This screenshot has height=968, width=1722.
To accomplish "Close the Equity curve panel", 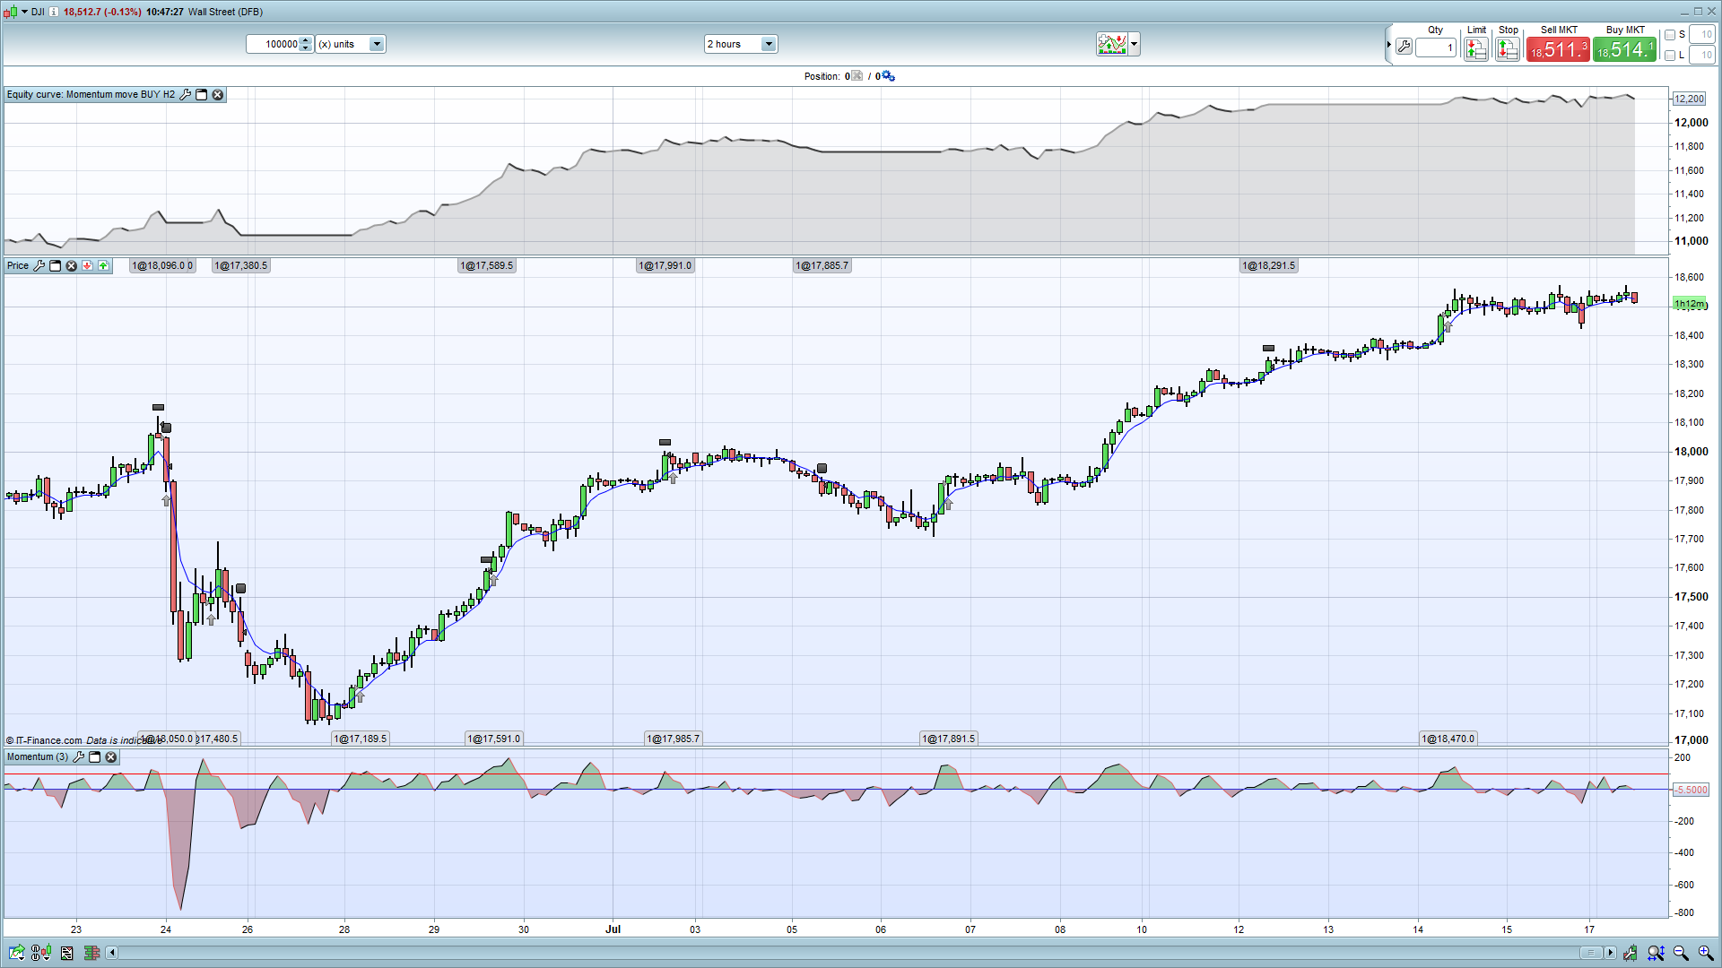I will coord(217,94).
